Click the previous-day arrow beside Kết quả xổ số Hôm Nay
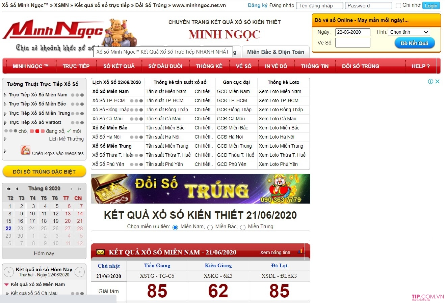The image size is (445, 303). click(8, 272)
